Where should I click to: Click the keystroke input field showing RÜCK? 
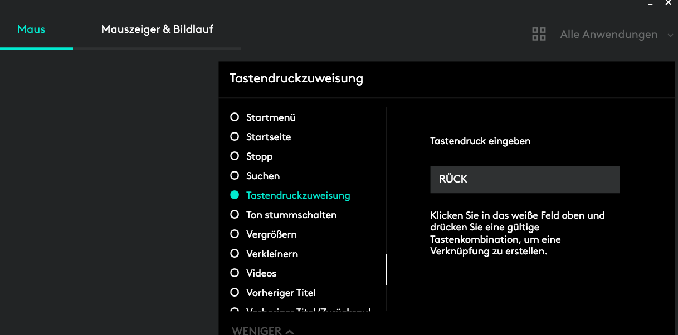pos(524,179)
